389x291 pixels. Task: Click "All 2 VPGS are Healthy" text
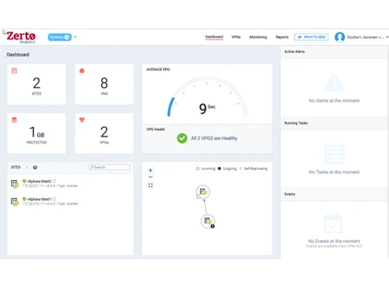214,138
